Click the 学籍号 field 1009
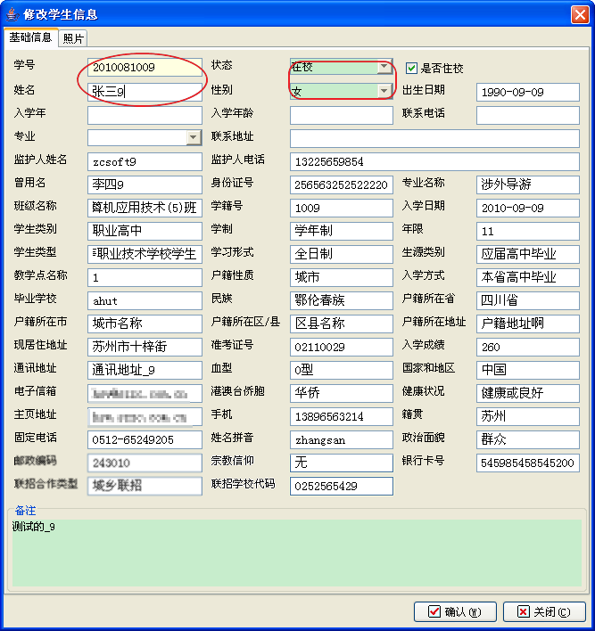 [x=341, y=208]
